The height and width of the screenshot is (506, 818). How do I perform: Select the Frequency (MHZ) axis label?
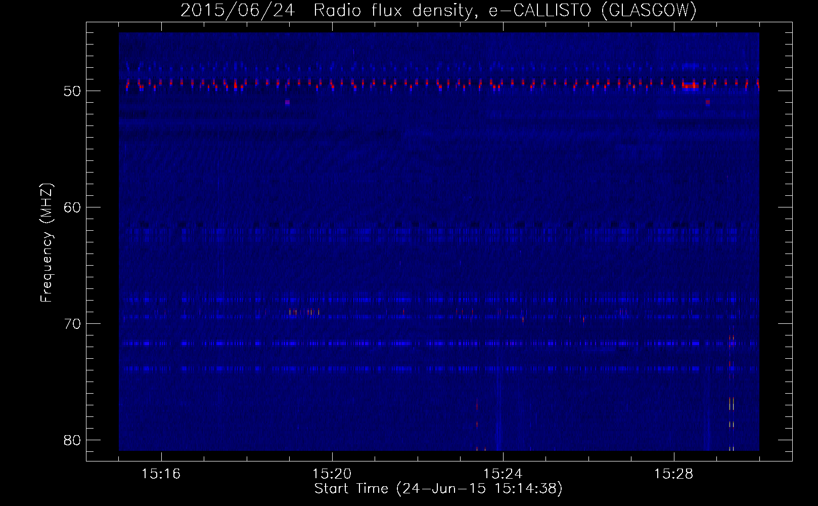[x=47, y=242]
